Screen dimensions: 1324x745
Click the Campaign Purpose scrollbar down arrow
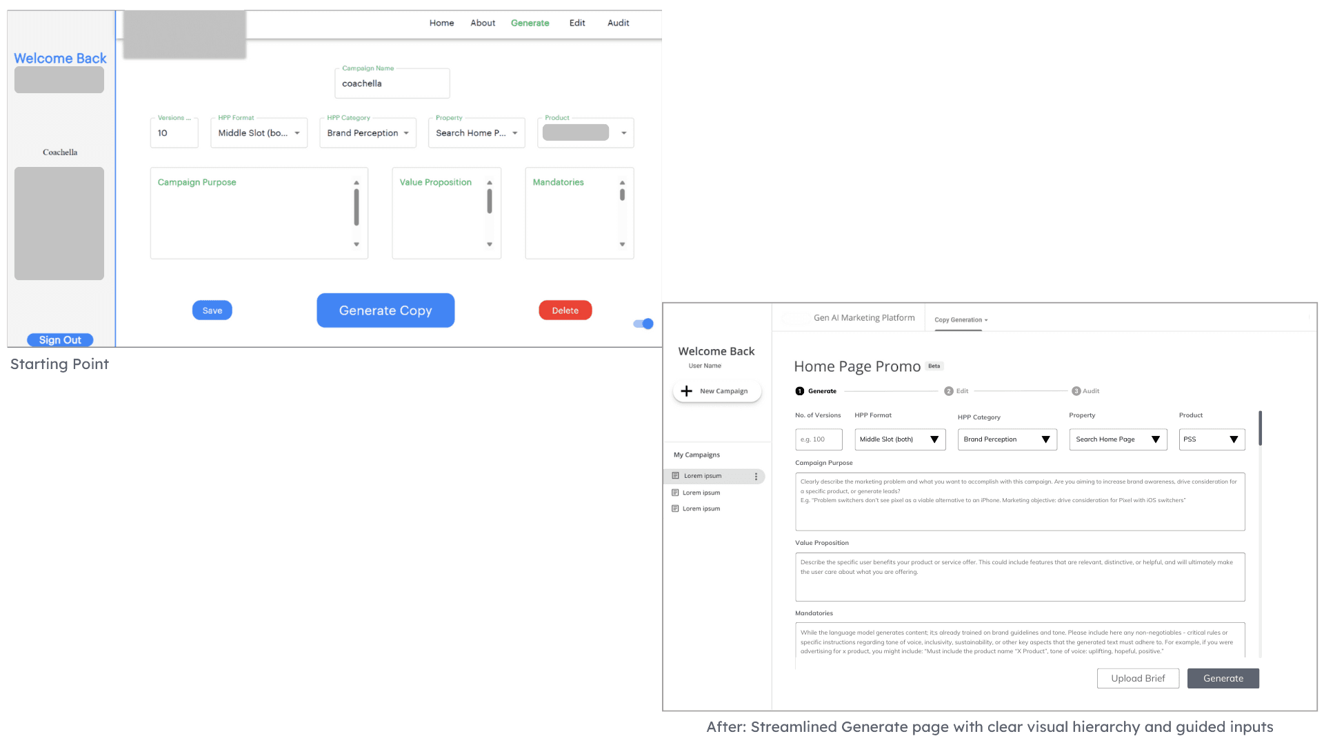(x=357, y=244)
